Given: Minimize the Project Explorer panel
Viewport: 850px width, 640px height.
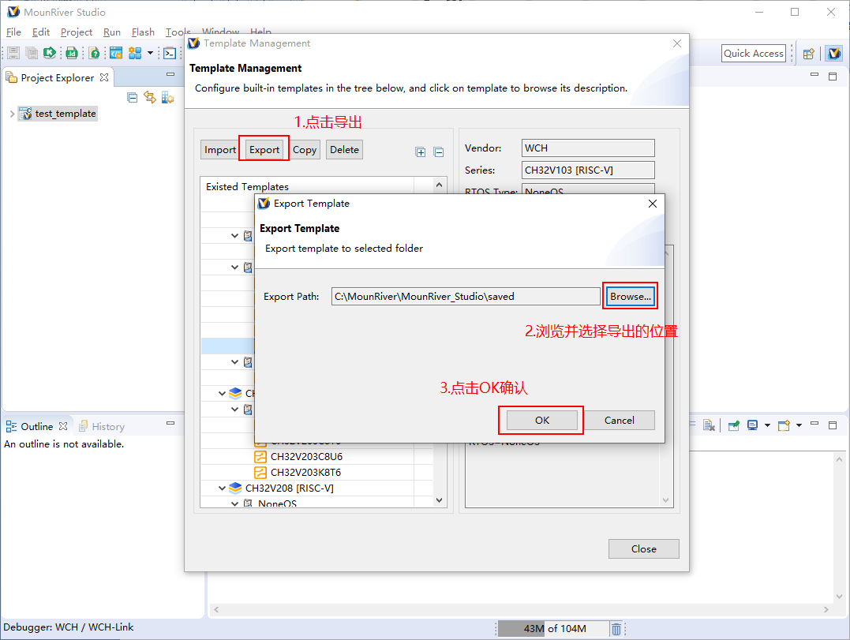Looking at the screenshot, I should coord(170,74).
